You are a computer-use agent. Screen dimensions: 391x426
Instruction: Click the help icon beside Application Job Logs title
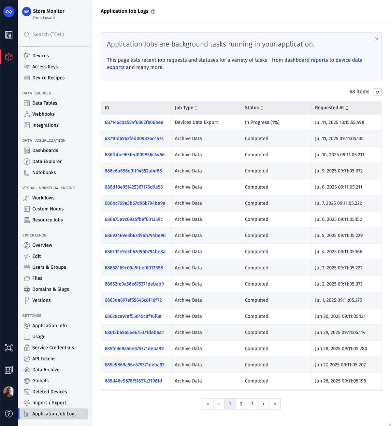(153, 11)
